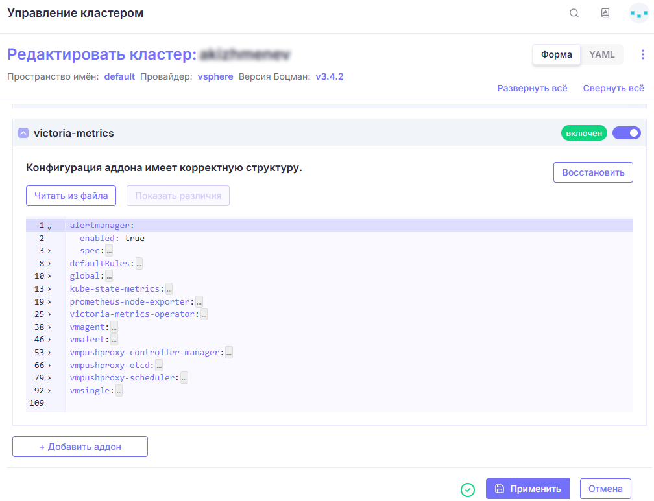The width and height of the screenshot is (654, 501).
Task: Click the vmsingle key text
Action: pyautogui.click(x=90, y=391)
